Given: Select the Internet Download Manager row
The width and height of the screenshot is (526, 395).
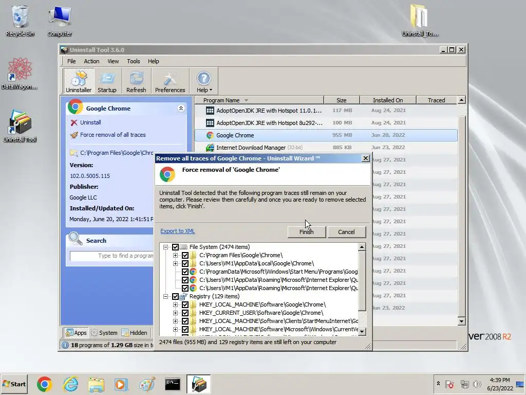Looking at the screenshot, I should click(x=326, y=148).
